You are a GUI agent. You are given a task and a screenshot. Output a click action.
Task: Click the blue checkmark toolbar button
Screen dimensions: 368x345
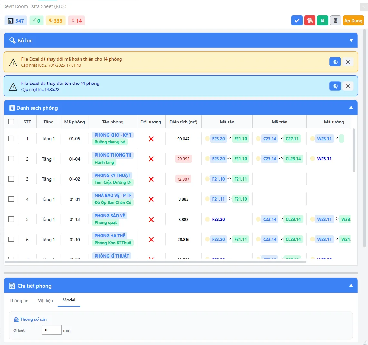tap(297, 21)
